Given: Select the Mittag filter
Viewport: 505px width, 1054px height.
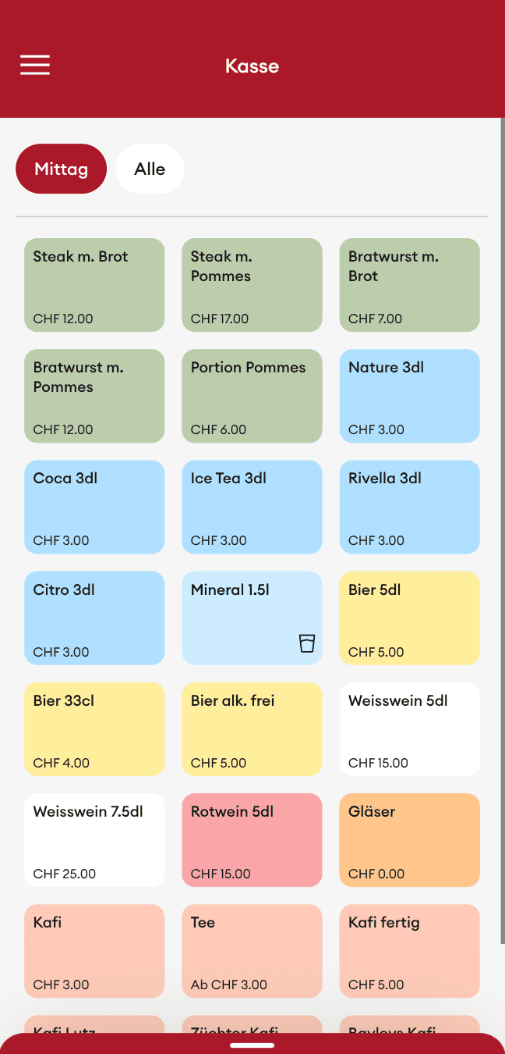Looking at the screenshot, I should pos(61,169).
